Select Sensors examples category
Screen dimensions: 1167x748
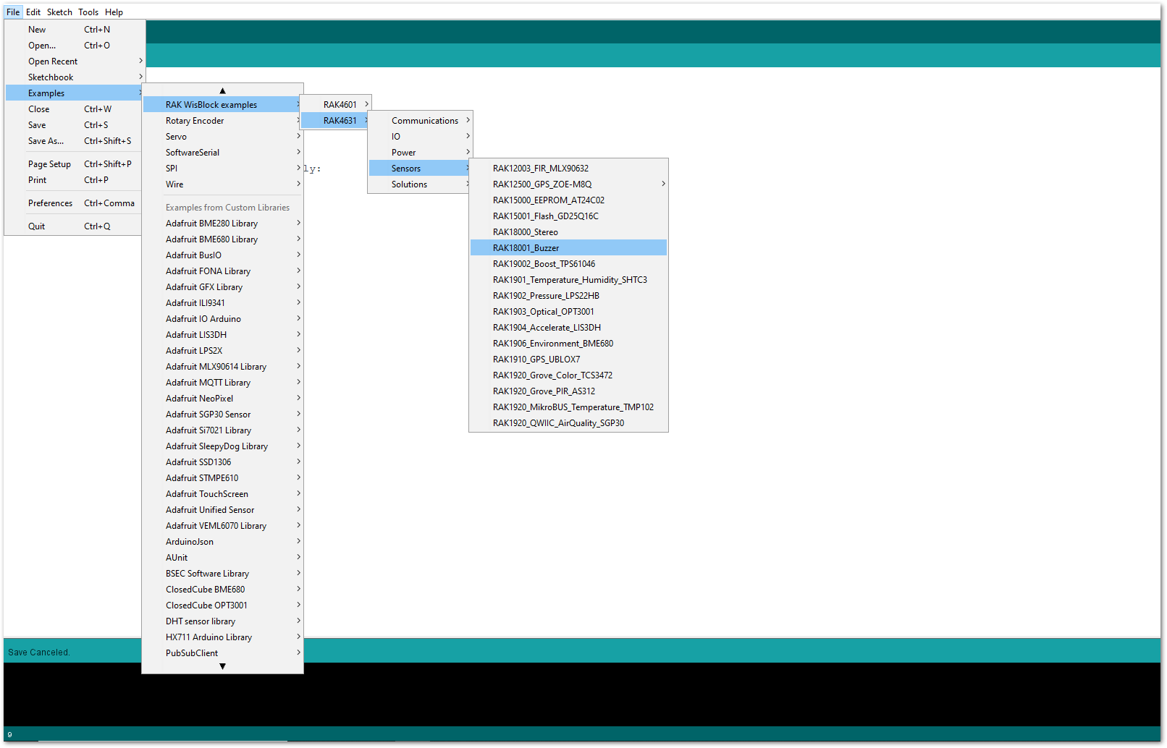pyautogui.click(x=421, y=169)
